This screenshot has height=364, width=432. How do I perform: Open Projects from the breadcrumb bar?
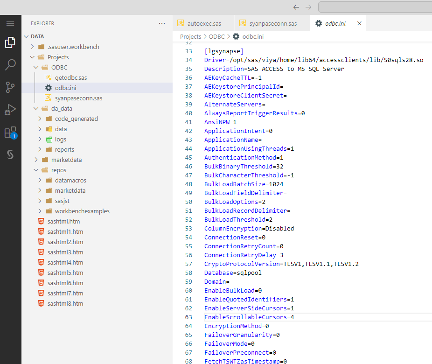pyautogui.click(x=190, y=36)
